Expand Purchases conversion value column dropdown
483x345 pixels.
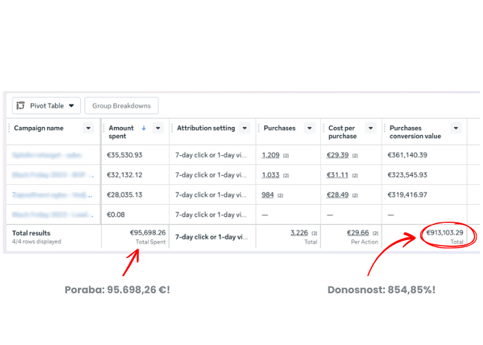[455, 128]
